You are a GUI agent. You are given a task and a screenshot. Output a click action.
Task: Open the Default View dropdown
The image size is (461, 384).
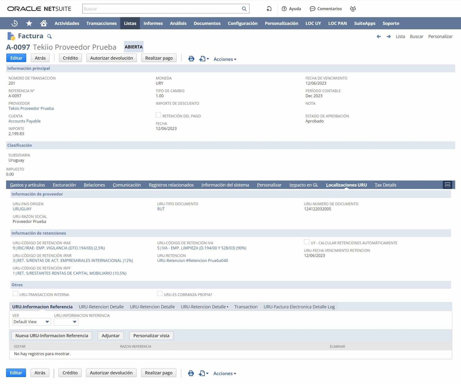31,322
